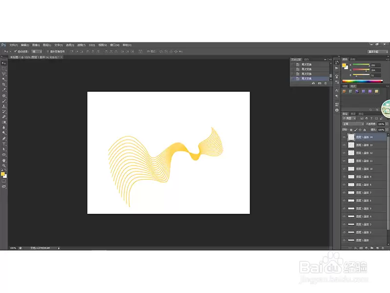Create new snapshot in History panel
The width and height of the screenshot is (390, 293).
click(x=320, y=83)
